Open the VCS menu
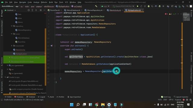 [x=66, y=2]
